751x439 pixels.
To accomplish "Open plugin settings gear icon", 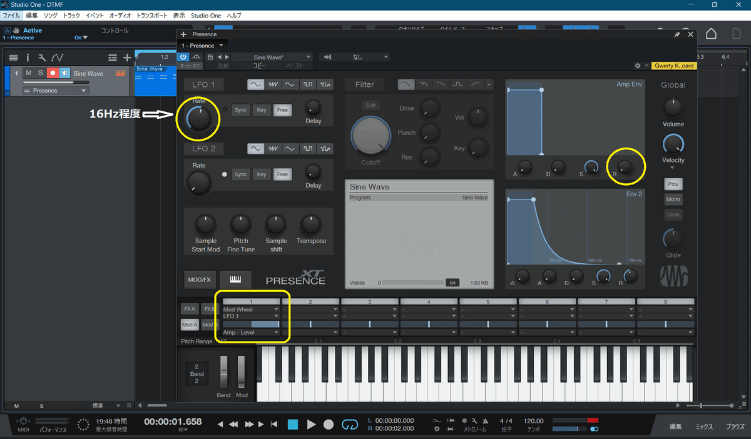I will coord(637,66).
